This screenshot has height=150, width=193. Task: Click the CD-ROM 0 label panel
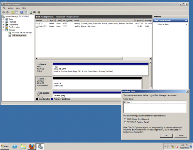[44, 94]
